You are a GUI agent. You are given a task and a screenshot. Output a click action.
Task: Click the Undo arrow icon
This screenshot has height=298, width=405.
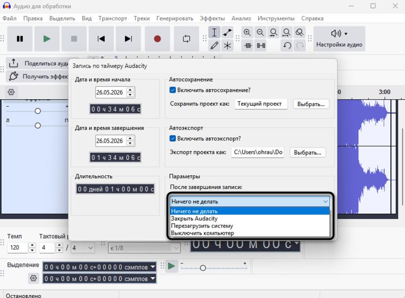[x=287, y=46]
